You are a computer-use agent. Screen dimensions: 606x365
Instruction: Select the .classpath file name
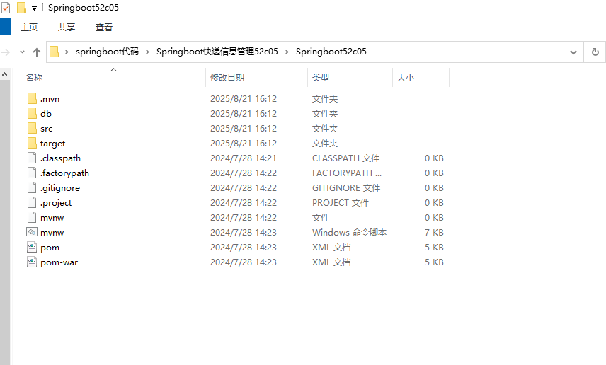[x=61, y=158]
